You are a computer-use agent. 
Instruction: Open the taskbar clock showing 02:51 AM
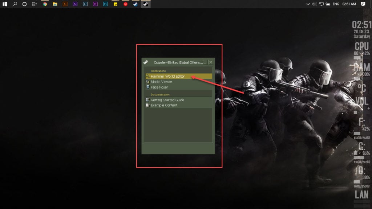(x=349, y=4)
